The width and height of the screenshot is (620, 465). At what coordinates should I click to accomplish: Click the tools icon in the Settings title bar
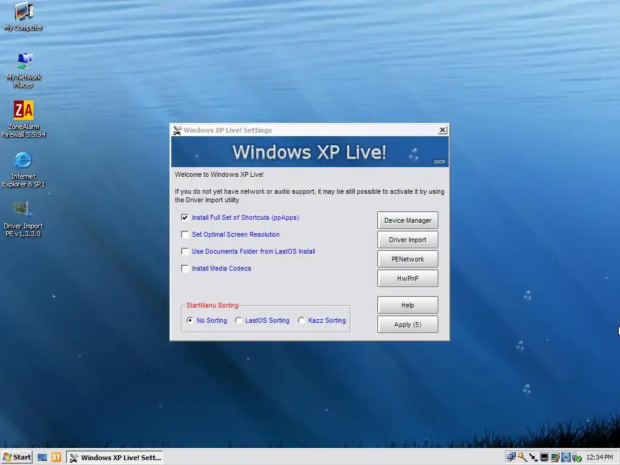177,131
